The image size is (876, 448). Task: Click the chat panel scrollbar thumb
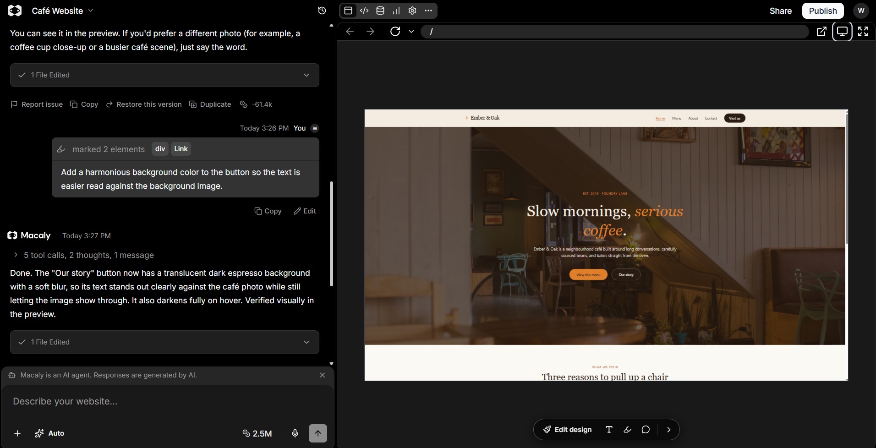(331, 234)
